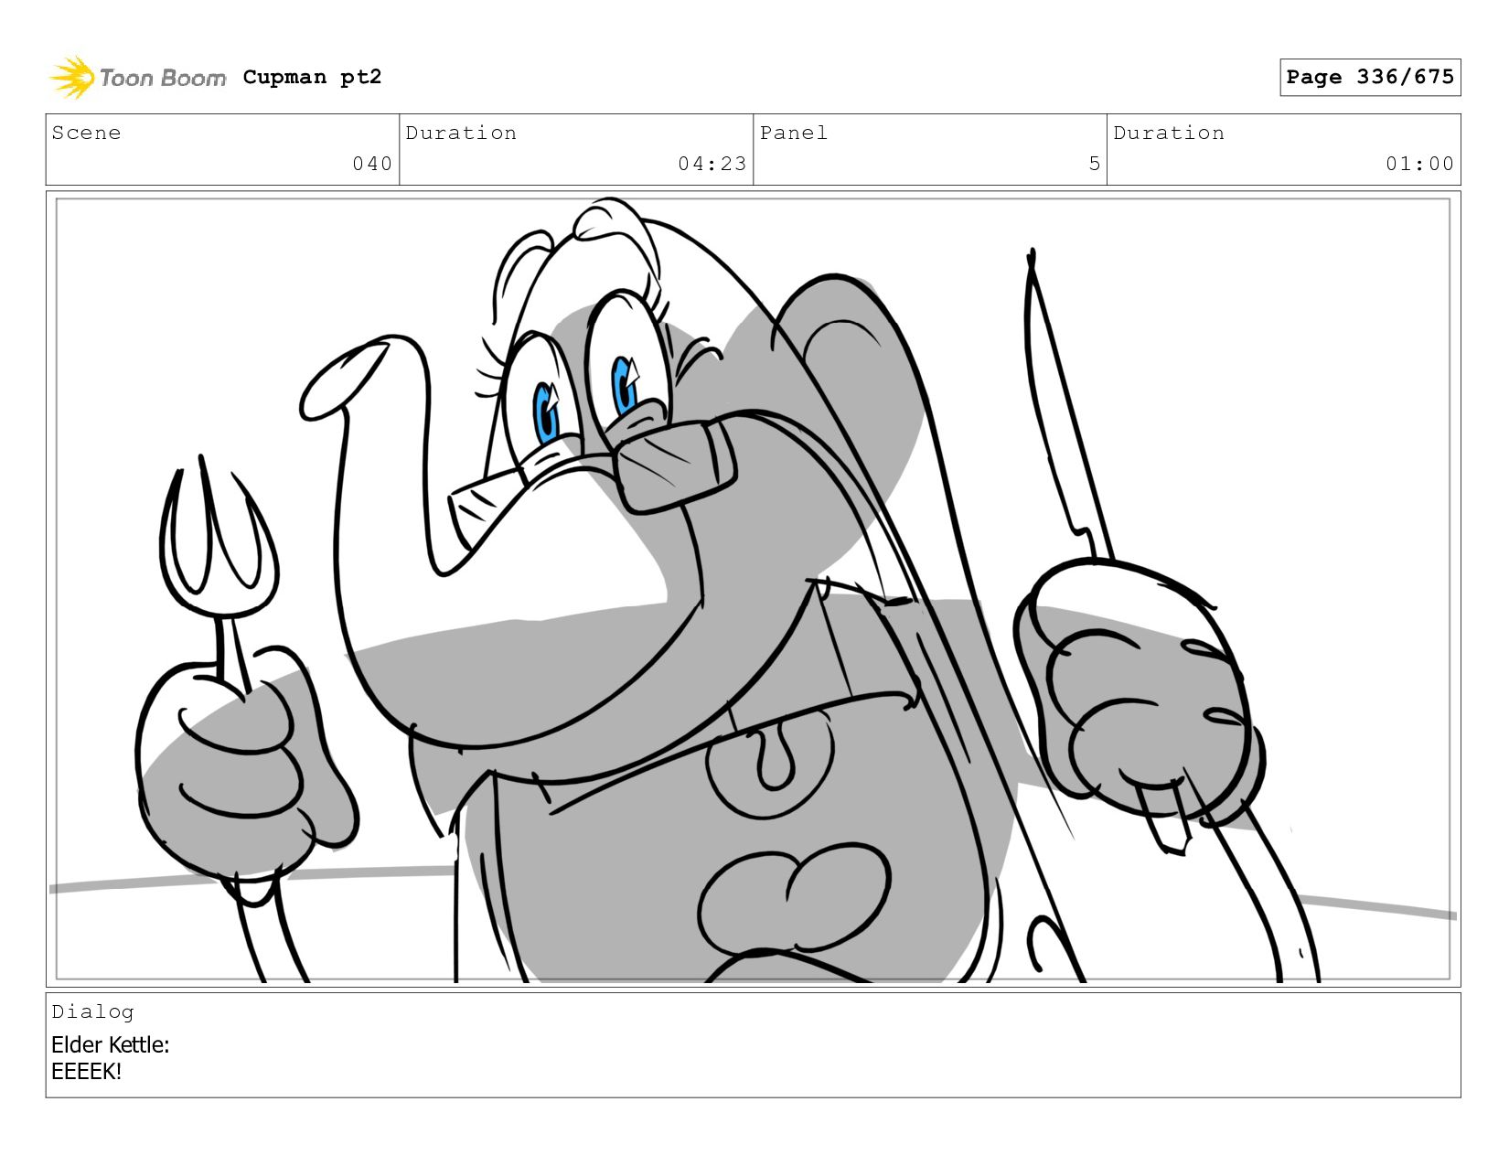Image resolution: width=1509 pixels, height=1166 pixels.
Task: Click the "Scene" header label
Action: point(86,134)
